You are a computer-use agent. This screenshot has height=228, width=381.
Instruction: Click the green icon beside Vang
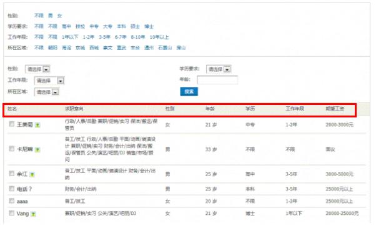point(33,214)
